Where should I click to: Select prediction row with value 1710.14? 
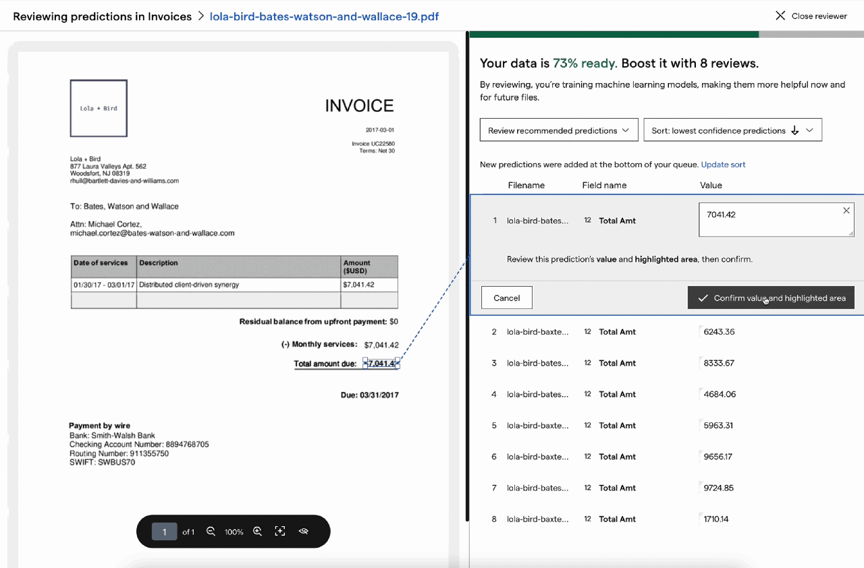[667, 519]
